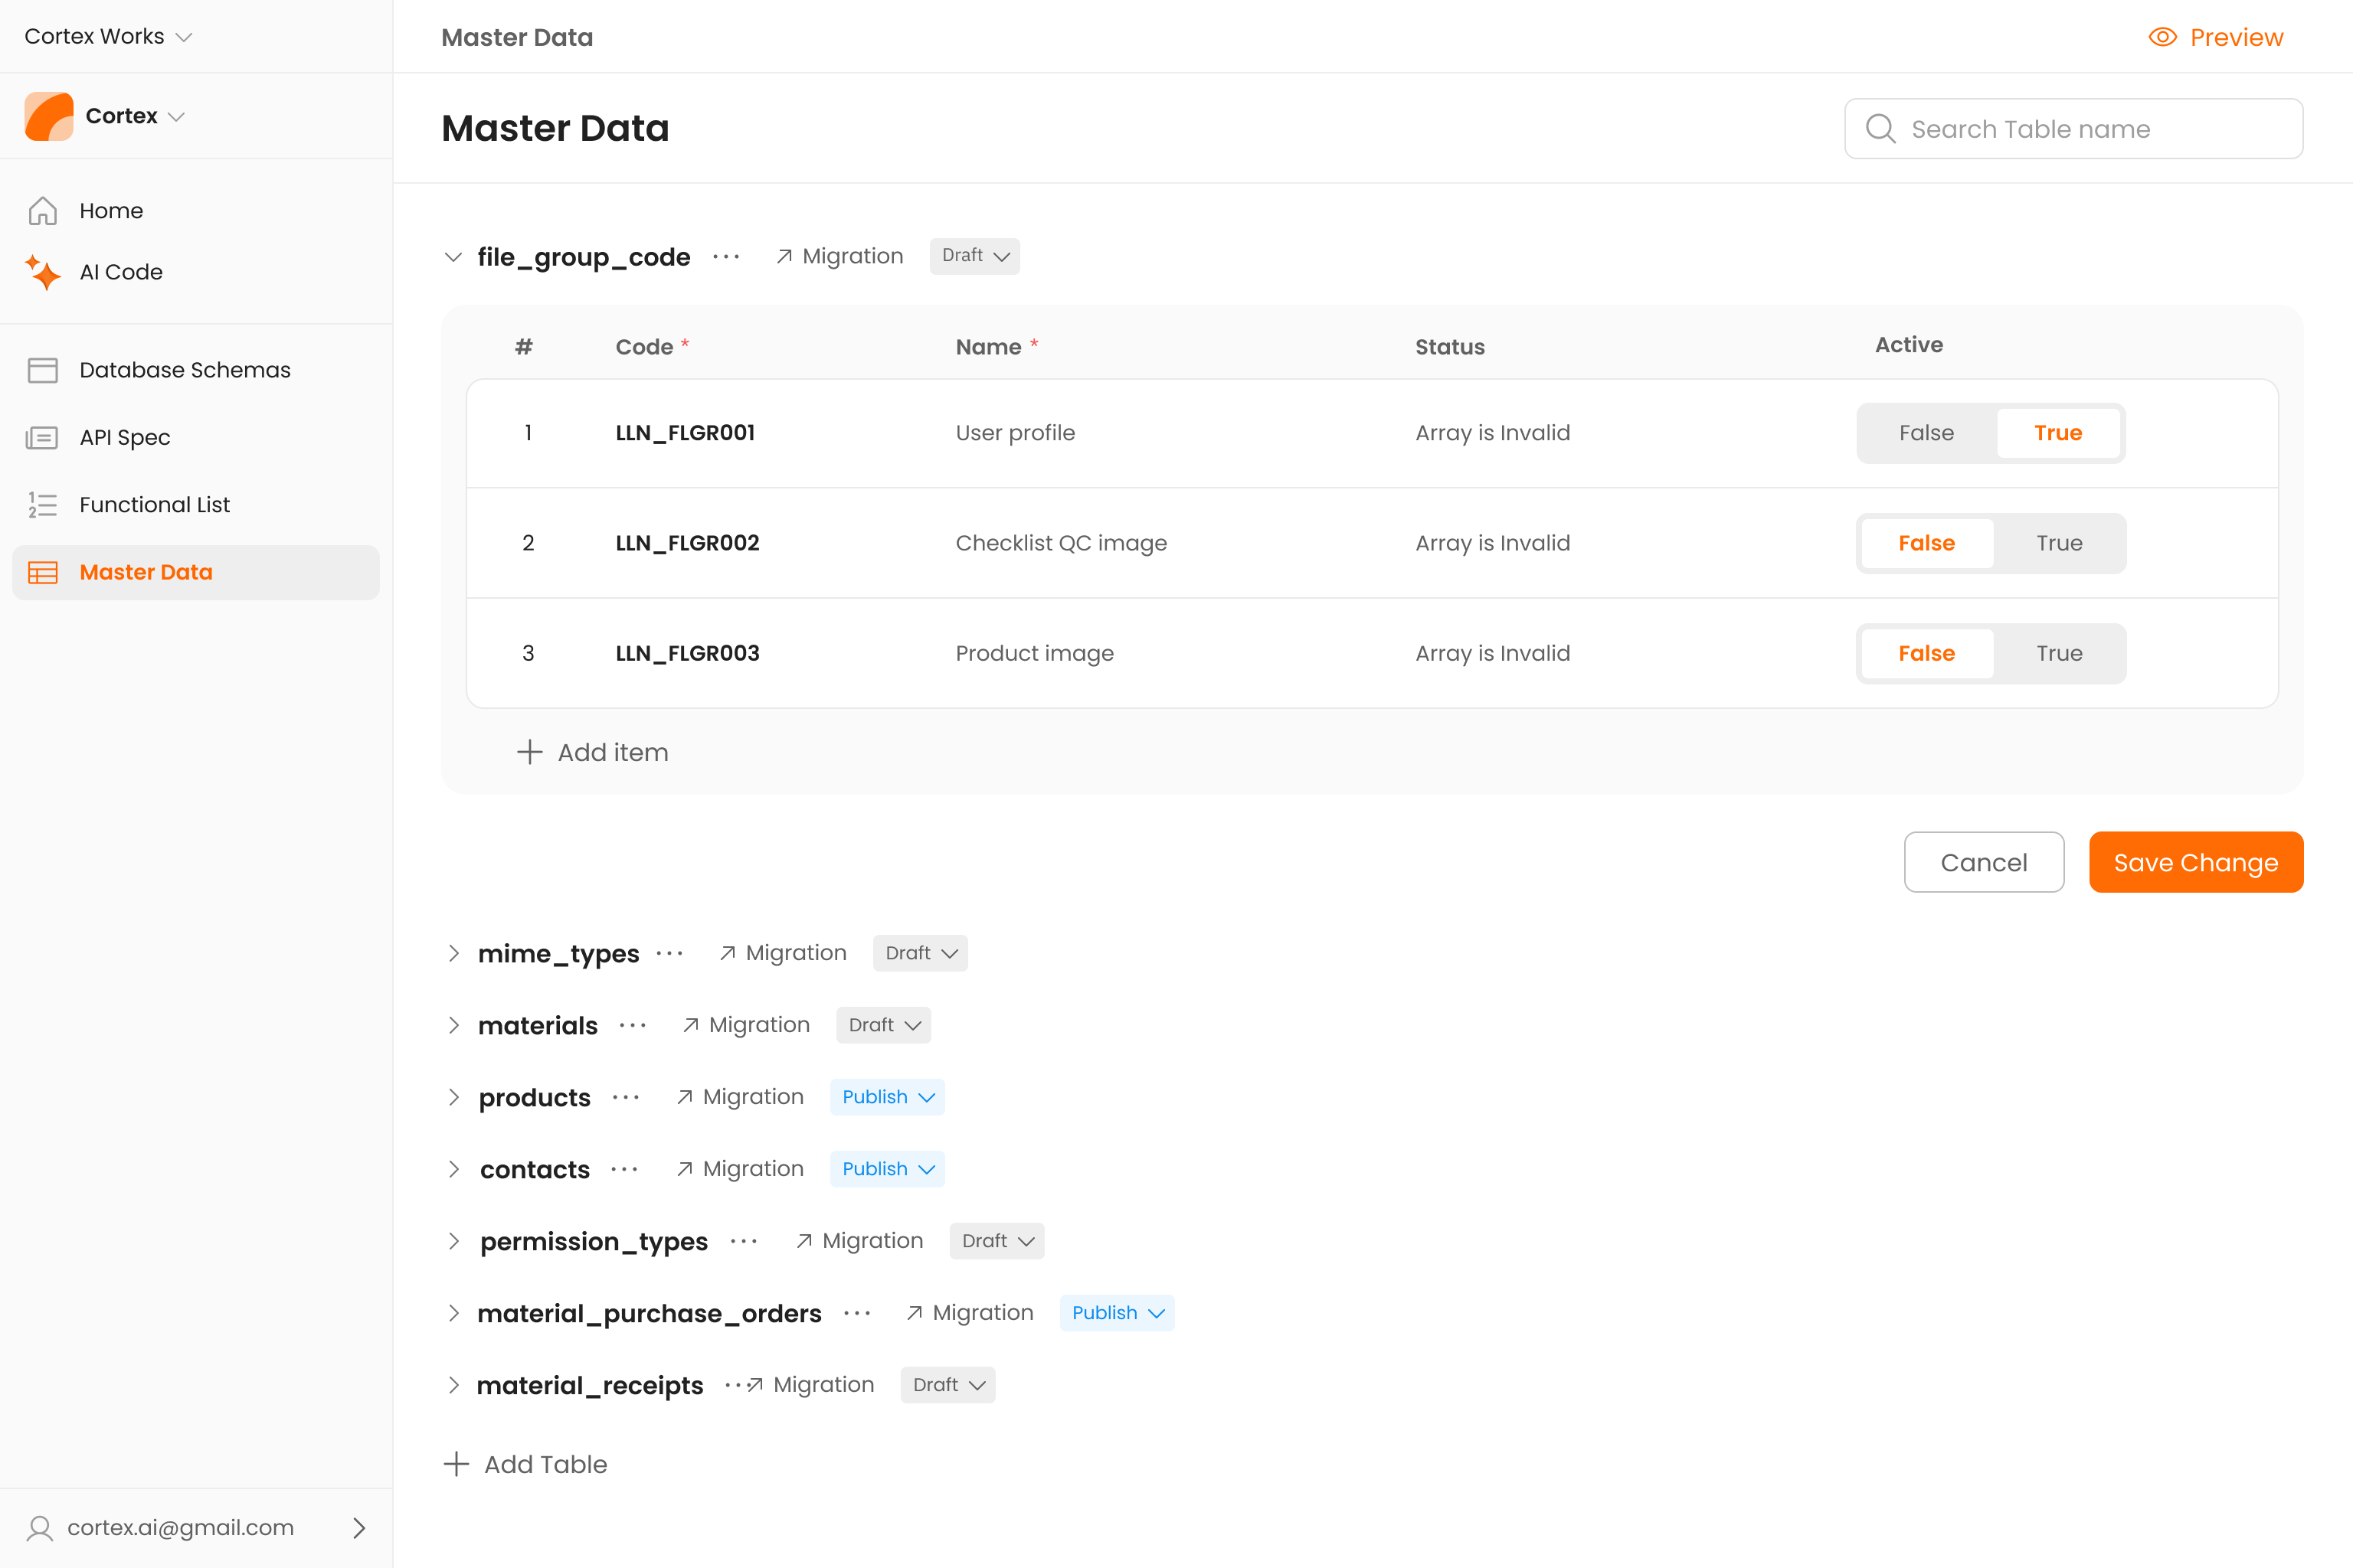Click the Functional List icon
Image resolution: width=2353 pixels, height=1568 pixels.
42,505
